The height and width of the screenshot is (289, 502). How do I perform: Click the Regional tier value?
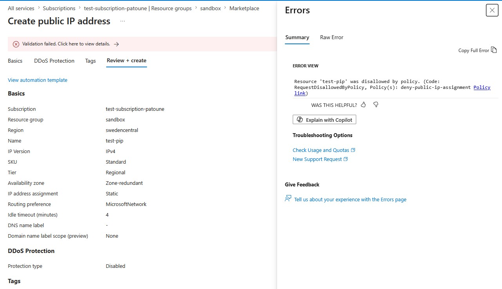(x=116, y=172)
